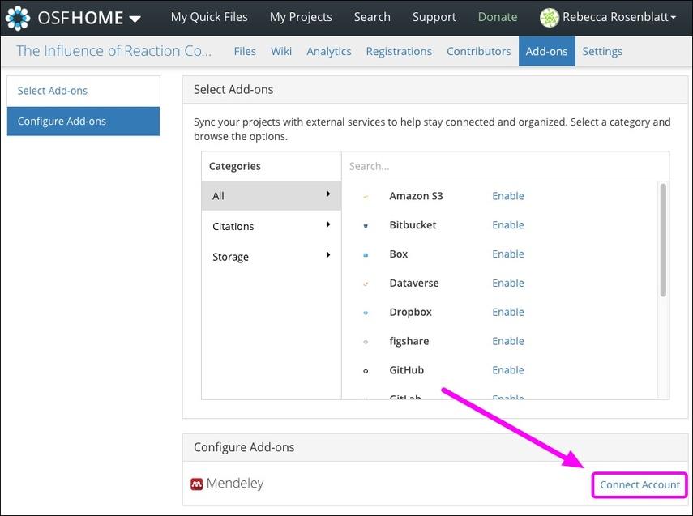The width and height of the screenshot is (693, 516).
Task: Click the add-ons list scrollbar
Action: (x=663, y=240)
